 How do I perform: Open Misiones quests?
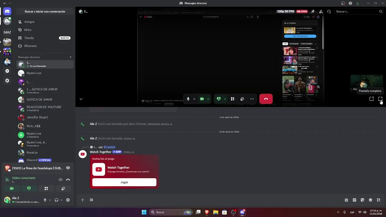click(45, 46)
